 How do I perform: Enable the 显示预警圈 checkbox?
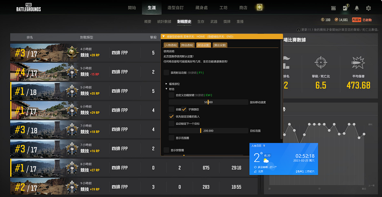click(x=166, y=150)
